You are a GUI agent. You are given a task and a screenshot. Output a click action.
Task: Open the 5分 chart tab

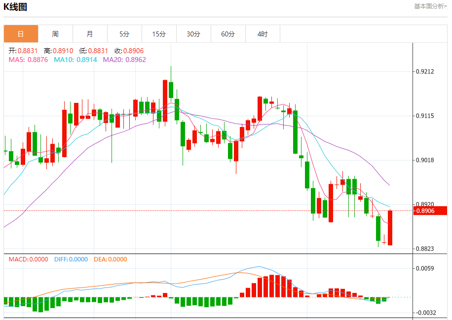coord(124,34)
